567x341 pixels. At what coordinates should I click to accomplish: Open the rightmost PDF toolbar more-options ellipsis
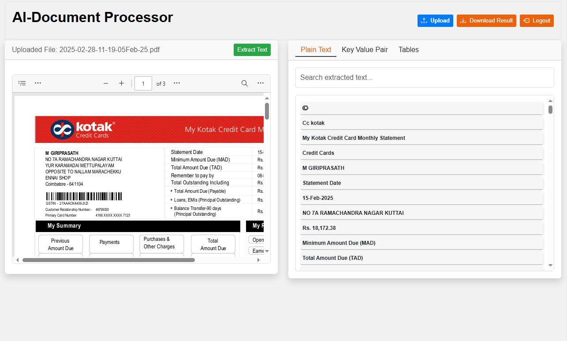pyautogui.click(x=261, y=83)
